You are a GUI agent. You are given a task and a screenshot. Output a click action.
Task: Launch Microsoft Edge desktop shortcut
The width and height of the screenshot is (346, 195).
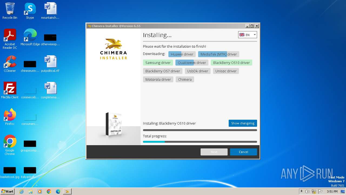pyautogui.click(x=30, y=37)
